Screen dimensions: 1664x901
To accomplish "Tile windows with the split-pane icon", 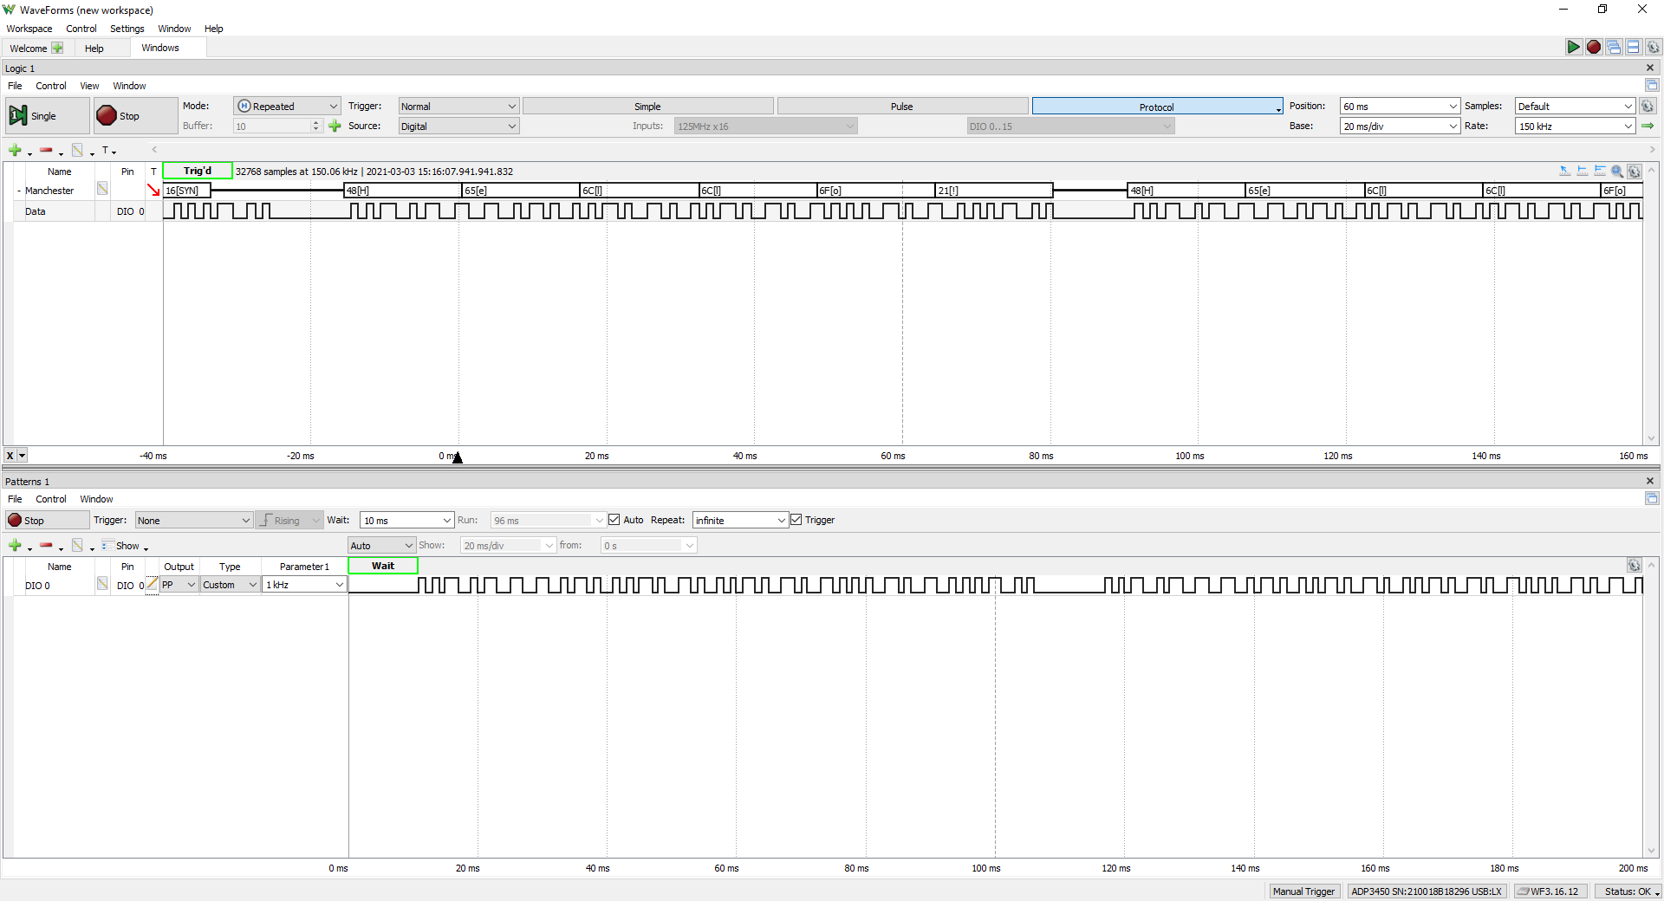I will (1633, 47).
